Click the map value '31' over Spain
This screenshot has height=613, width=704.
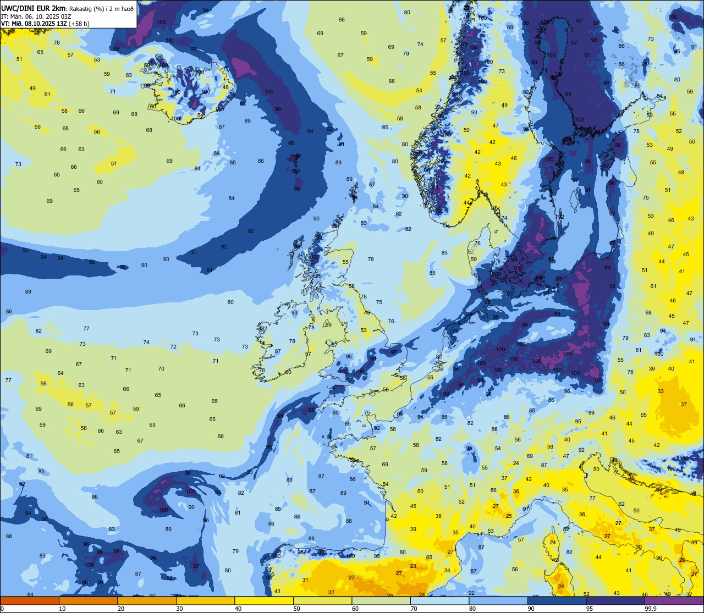[x=305, y=580]
